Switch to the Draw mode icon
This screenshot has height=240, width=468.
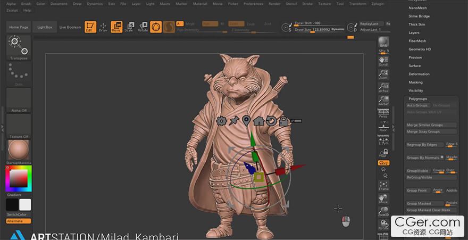(x=103, y=27)
